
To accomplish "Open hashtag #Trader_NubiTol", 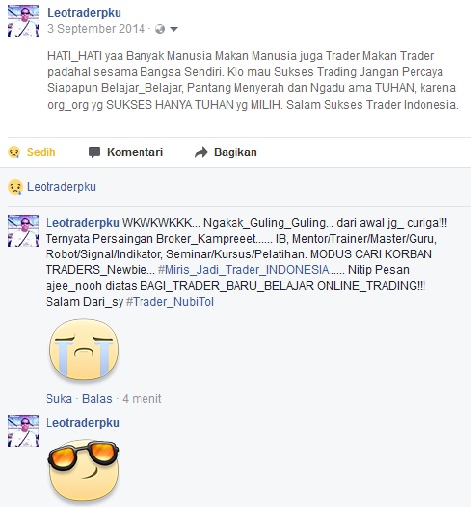I will tap(169, 302).
